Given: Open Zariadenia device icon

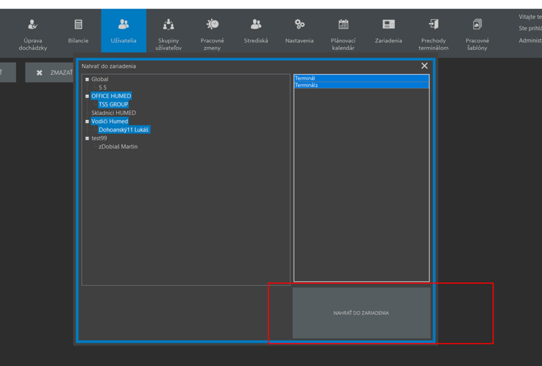Looking at the screenshot, I should coord(389,24).
